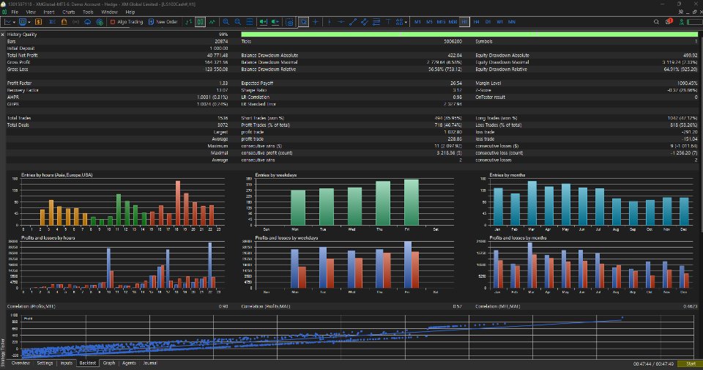Viewport: 703px width, 370px height.
Task: Open the MQL5 market globe icon
Action: pyautogui.click(x=100, y=21)
